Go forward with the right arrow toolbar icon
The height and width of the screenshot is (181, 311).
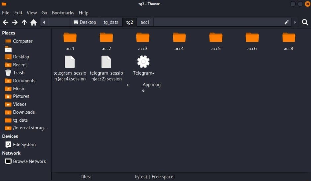(15, 22)
